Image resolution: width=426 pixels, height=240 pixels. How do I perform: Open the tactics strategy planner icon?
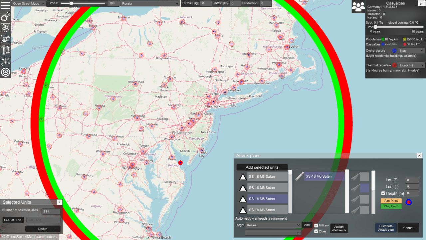(x=5, y=61)
